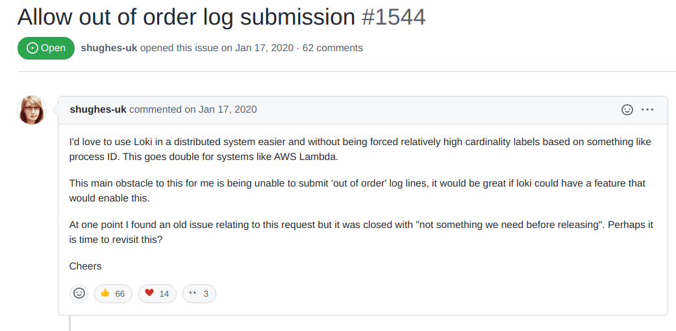Open the three-dot comment options menu
676x331 pixels.
(647, 109)
